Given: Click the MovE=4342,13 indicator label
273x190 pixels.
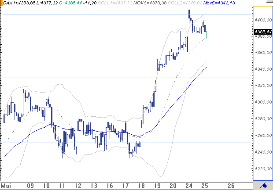Looking at the screenshot, I should (x=219, y=3).
